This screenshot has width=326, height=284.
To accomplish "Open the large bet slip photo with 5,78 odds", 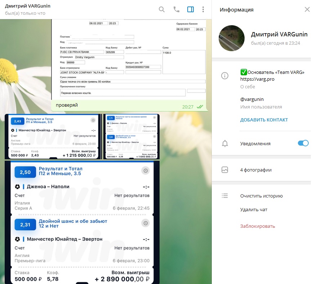I will point(82,222).
